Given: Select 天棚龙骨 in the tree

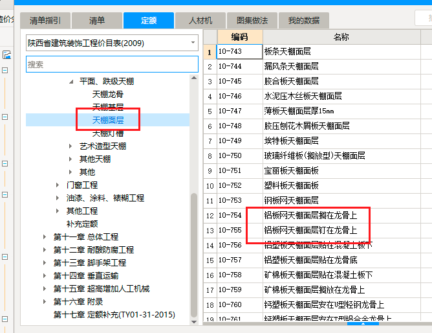Looking at the screenshot, I should (x=108, y=95).
